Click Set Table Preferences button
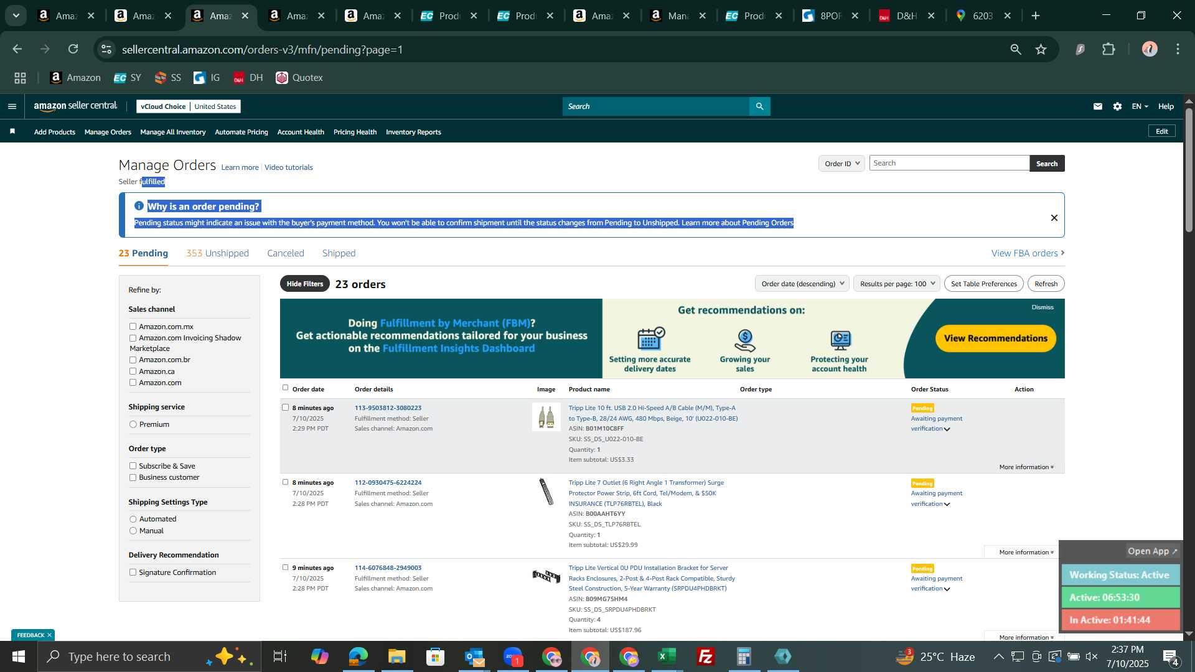The height and width of the screenshot is (672, 1195). (x=983, y=284)
